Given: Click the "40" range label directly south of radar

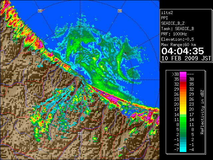Looking at the screenshot, I should click(x=80, y=133).
